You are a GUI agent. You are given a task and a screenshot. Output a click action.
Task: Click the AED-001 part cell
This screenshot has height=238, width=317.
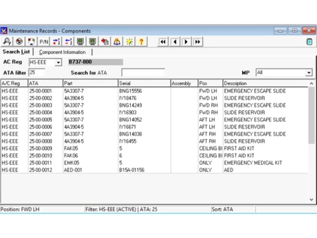pos(91,170)
